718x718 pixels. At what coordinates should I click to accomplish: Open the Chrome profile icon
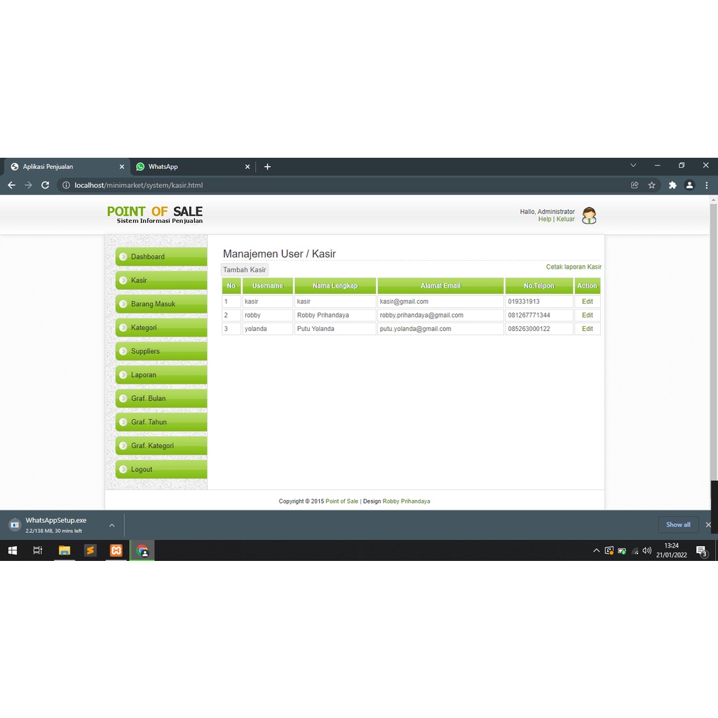point(689,185)
